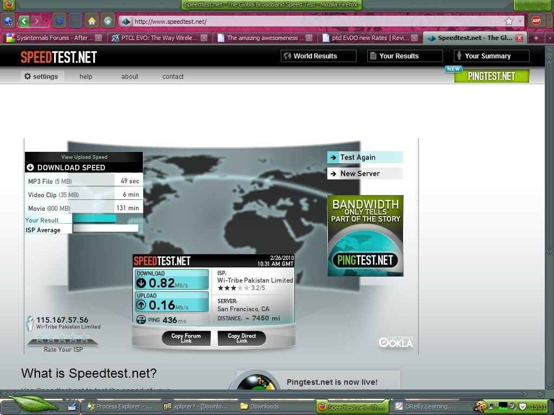Click the settings gear on Speedtest
The width and height of the screenshot is (554, 415).
point(28,76)
